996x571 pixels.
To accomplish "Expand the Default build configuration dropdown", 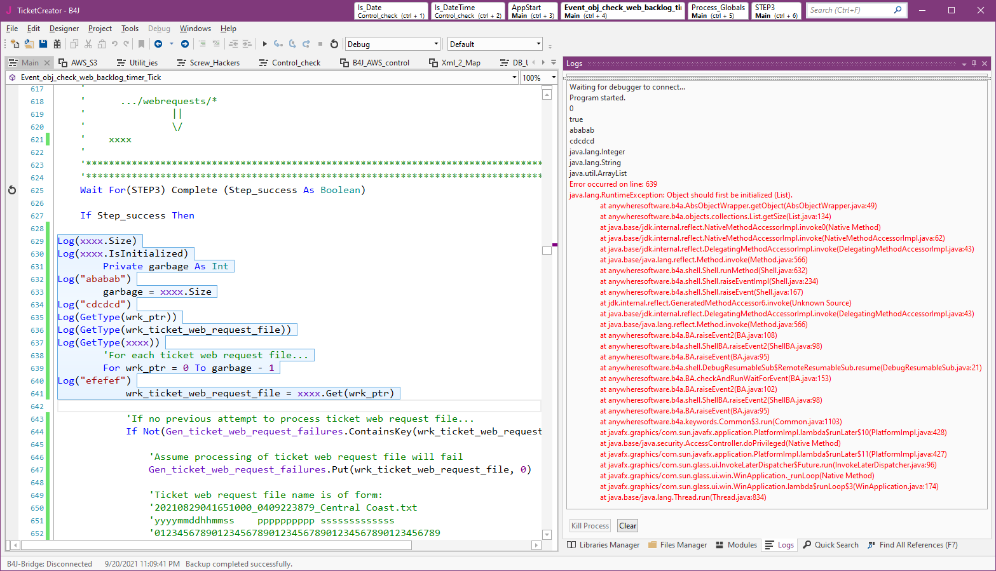I will (x=495, y=44).
